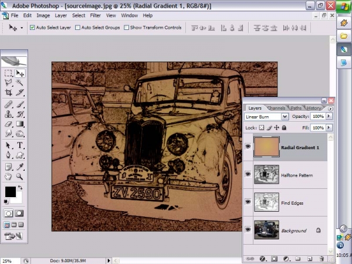Add a layer mask from panel bottom
The image size is (352, 264).
[x=274, y=259]
